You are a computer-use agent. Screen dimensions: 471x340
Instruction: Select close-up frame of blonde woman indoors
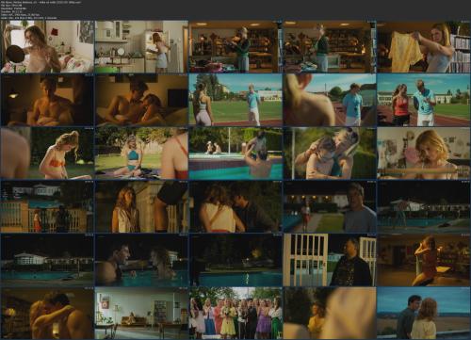[x=424, y=154]
